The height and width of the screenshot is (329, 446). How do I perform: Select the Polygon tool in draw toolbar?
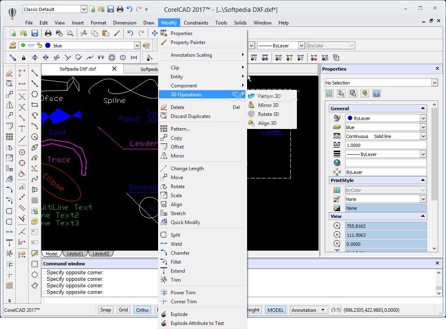[35, 94]
